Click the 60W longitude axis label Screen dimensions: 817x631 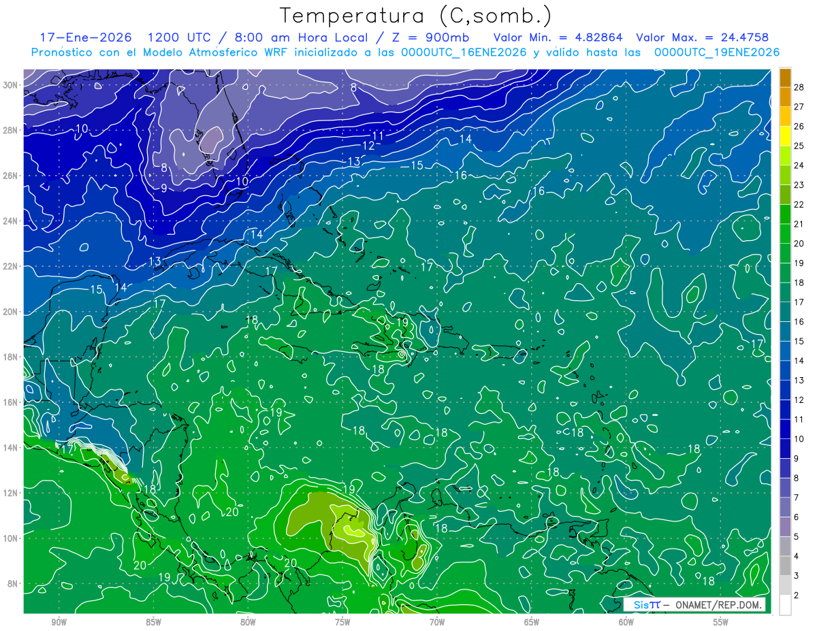point(626,622)
